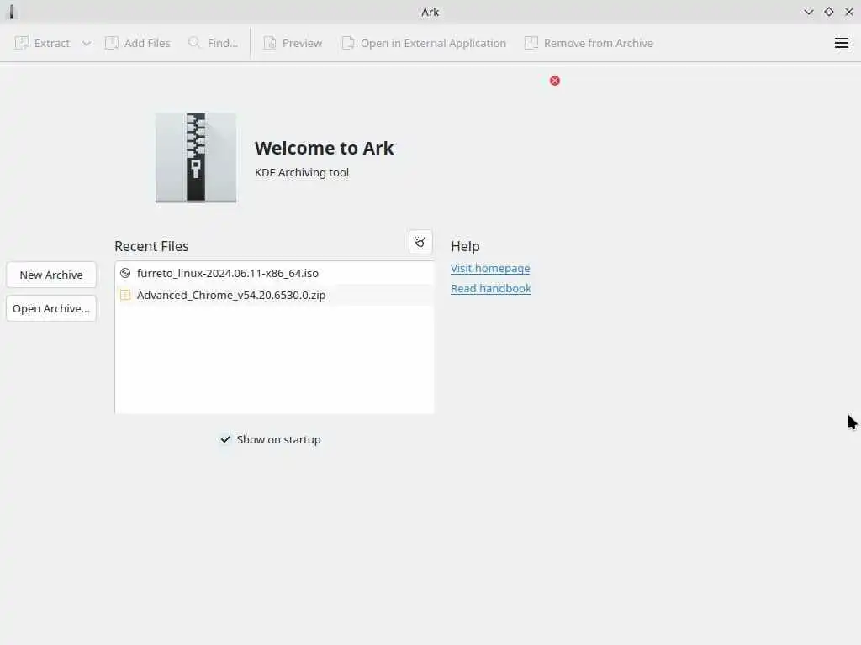Click the Ark zipper logo image

click(x=196, y=157)
